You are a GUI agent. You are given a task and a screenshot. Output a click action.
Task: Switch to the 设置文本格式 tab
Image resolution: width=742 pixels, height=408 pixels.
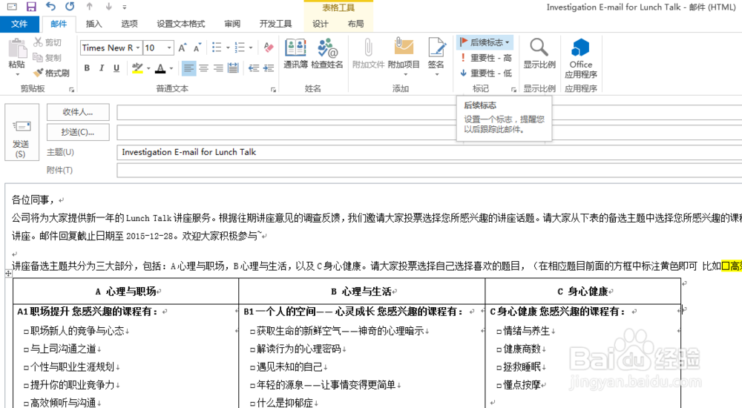181,24
